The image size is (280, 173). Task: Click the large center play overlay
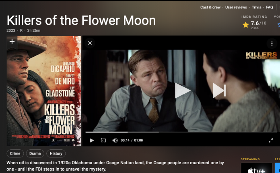(182, 91)
